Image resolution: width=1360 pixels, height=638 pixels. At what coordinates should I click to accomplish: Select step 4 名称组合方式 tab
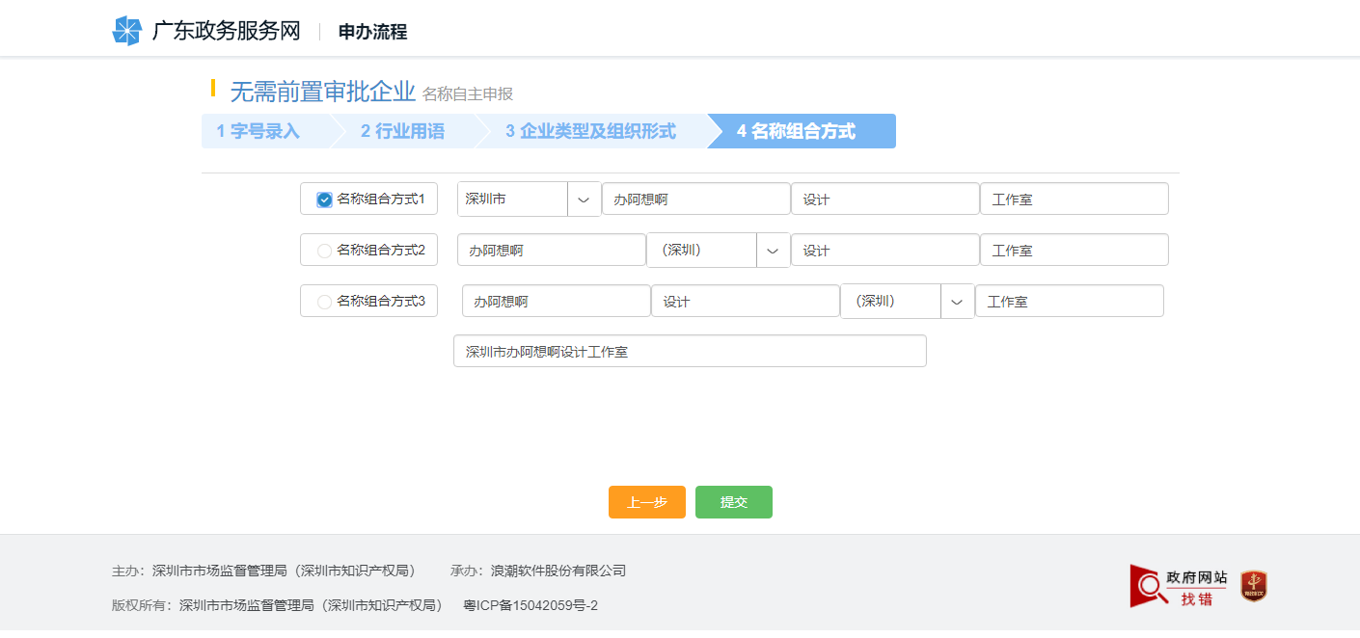point(797,131)
